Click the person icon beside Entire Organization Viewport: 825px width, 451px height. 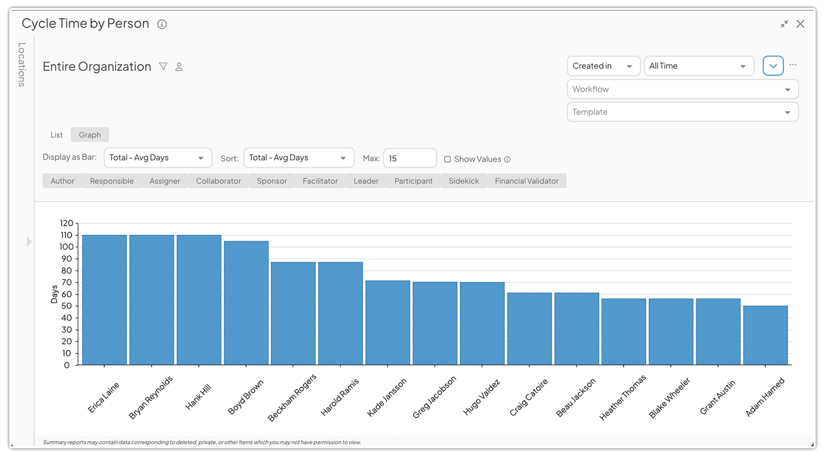pyautogui.click(x=178, y=66)
